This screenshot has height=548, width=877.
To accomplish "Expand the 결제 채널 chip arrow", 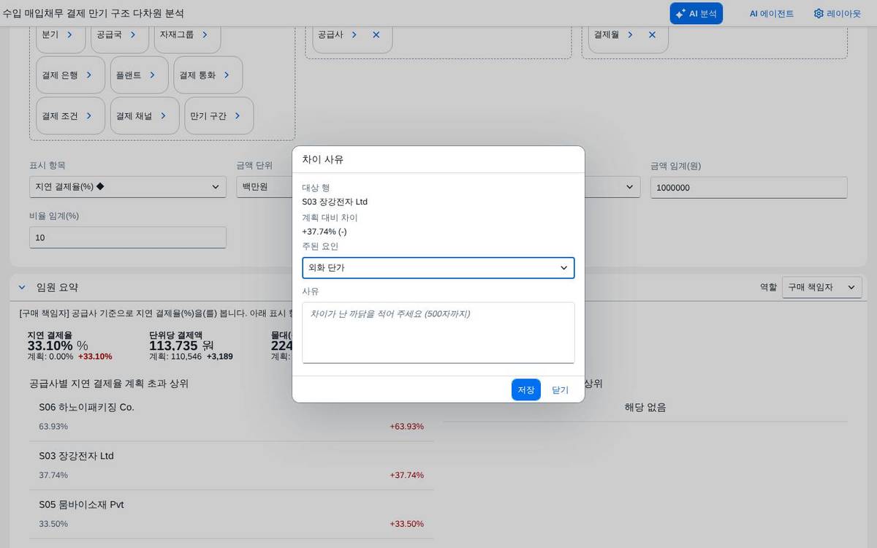I will coord(163,115).
